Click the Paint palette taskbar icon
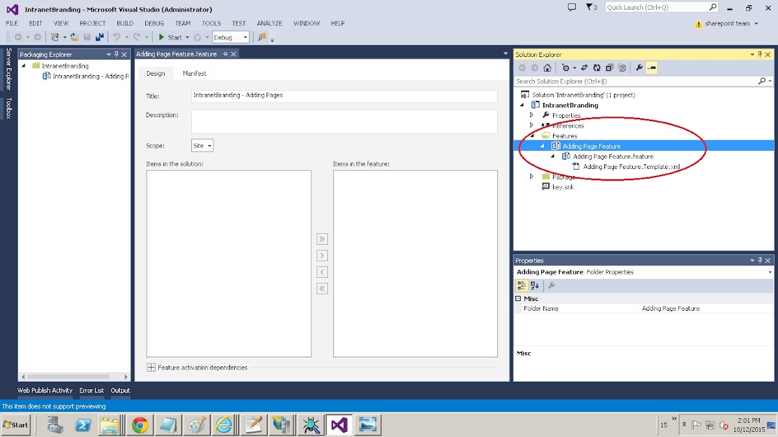The width and height of the screenshot is (778, 437). [196, 425]
